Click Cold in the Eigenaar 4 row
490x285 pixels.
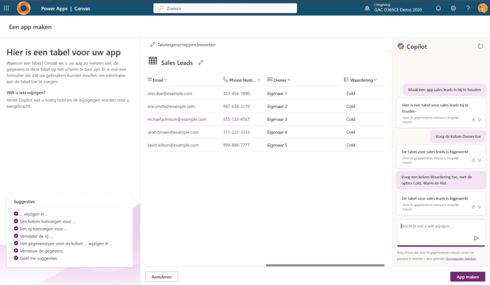click(x=351, y=132)
